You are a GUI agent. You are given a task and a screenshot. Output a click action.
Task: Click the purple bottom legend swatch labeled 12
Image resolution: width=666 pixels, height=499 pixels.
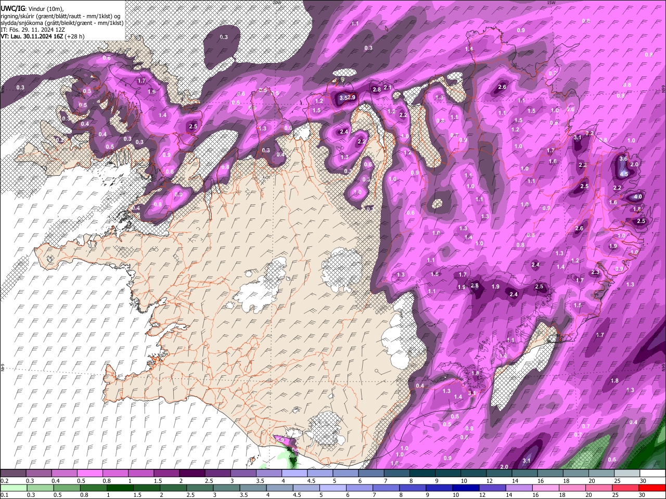pos(493,488)
